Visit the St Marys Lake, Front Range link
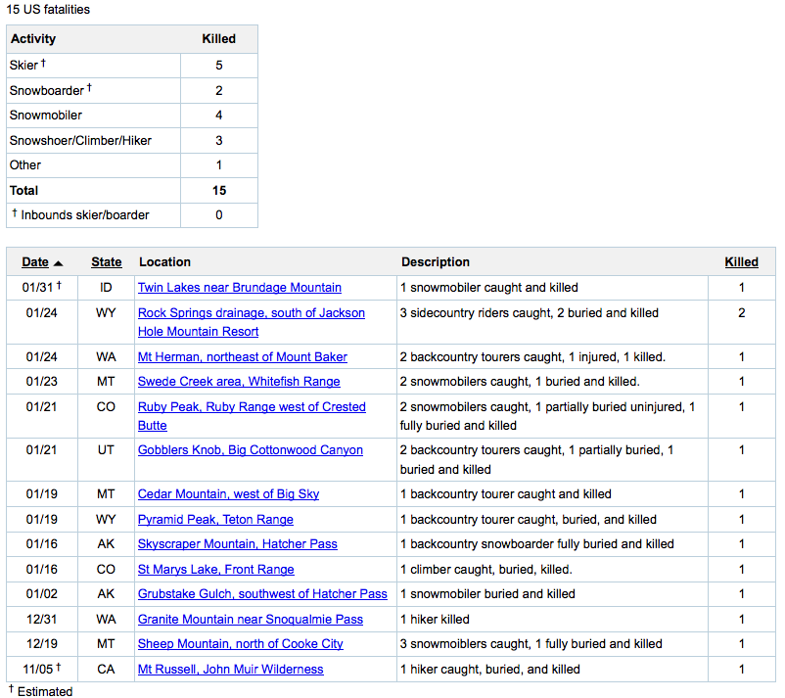 tap(215, 570)
